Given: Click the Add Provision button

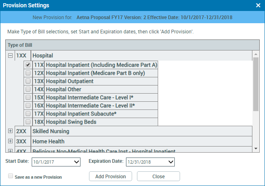Looking at the screenshot, I should [111, 176].
